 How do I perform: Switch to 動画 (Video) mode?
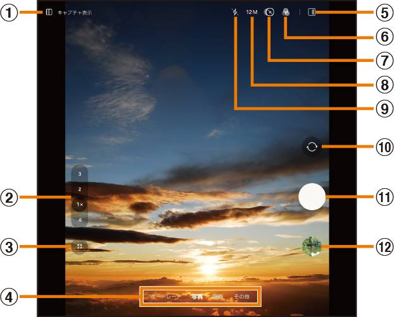218,296
